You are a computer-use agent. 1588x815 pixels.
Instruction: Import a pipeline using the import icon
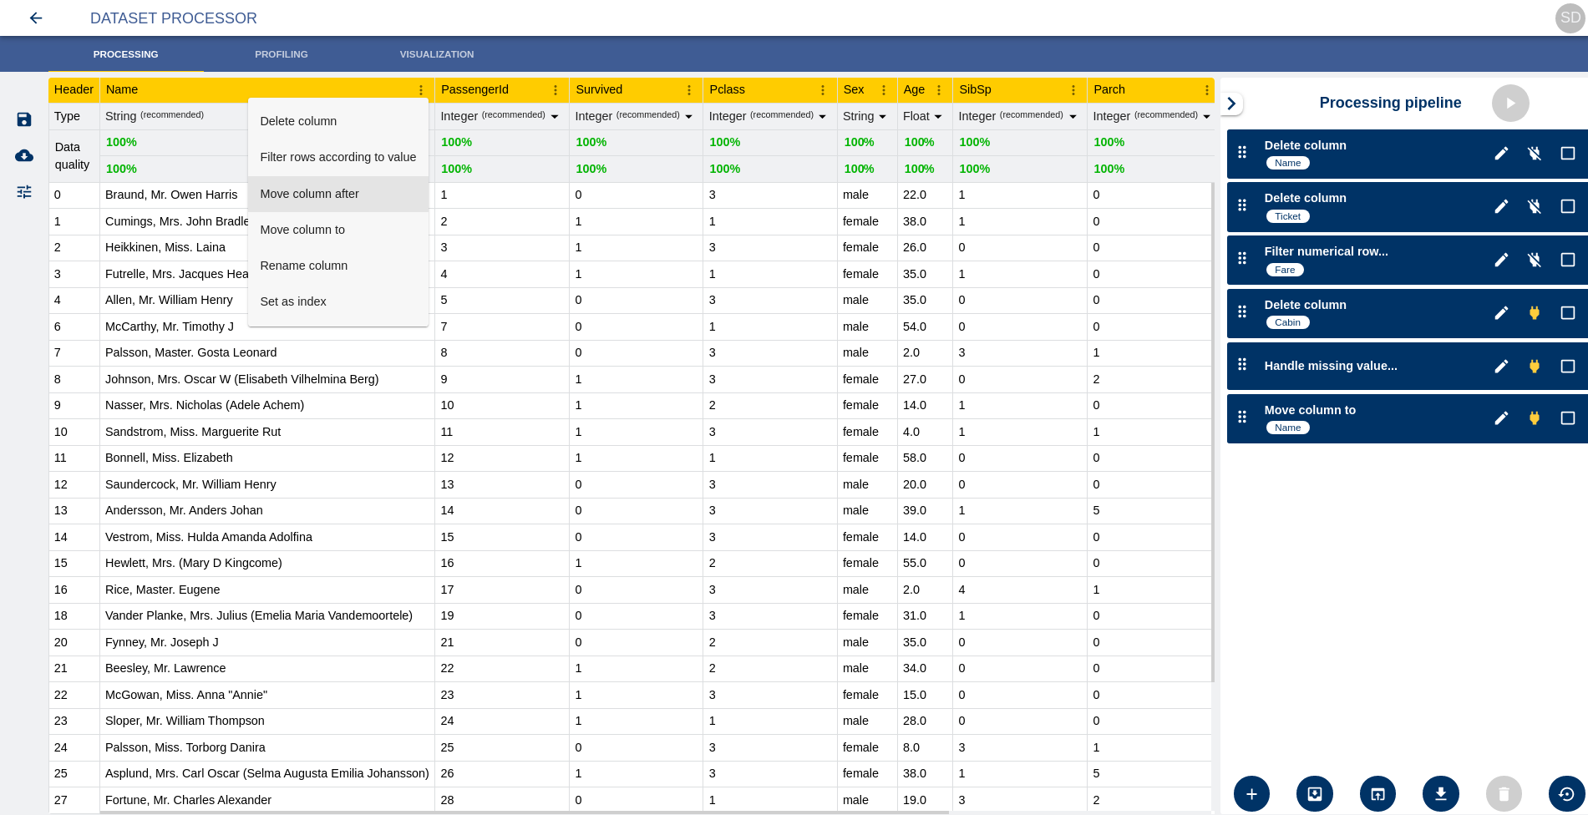1315,793
